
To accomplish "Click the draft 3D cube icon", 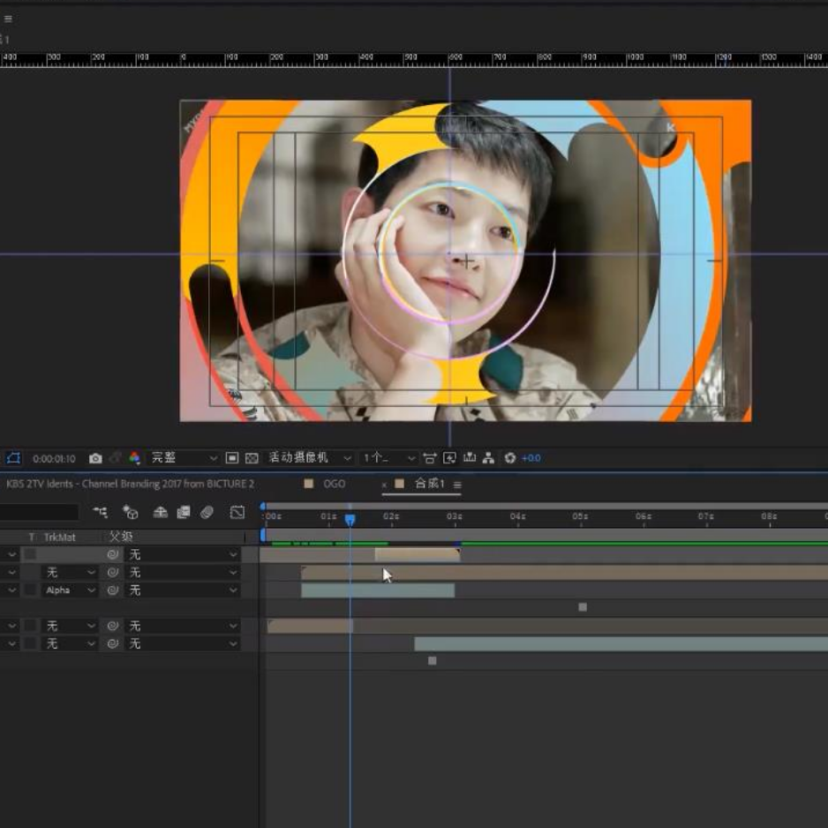I will 131,512.
